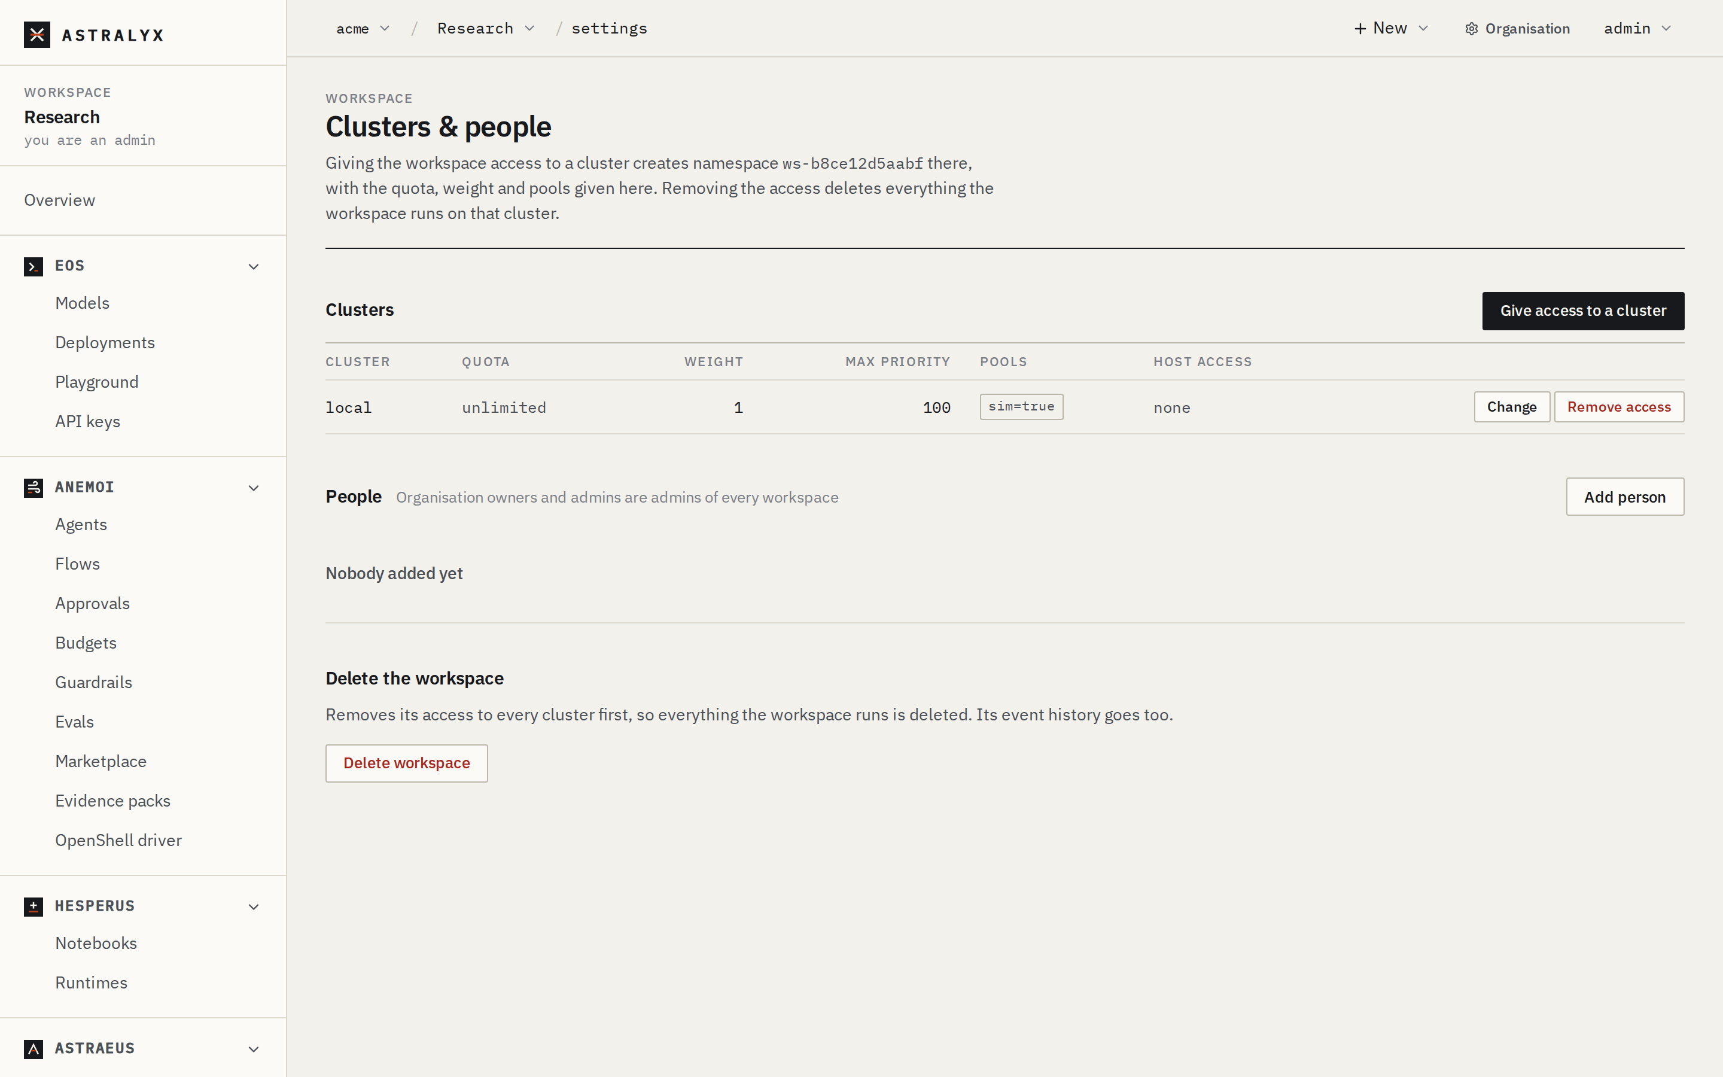
Task: Click the ANEMOI wind icon
Action: point(34,488)
